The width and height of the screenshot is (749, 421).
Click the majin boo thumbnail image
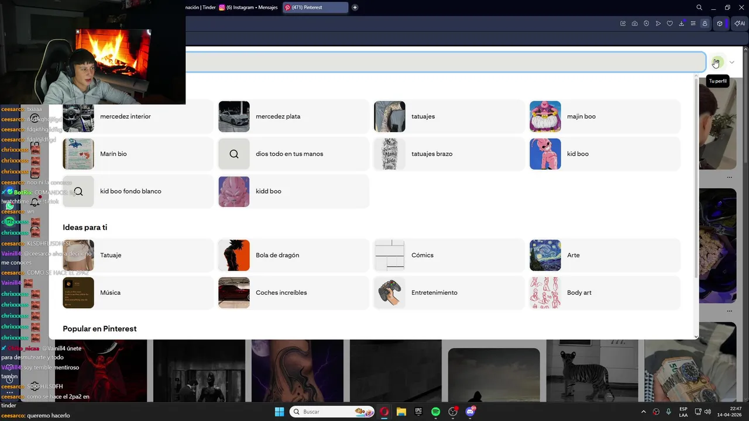(545, 116)
